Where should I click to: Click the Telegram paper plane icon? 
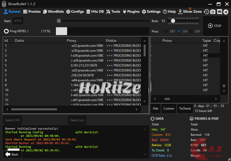226,12
